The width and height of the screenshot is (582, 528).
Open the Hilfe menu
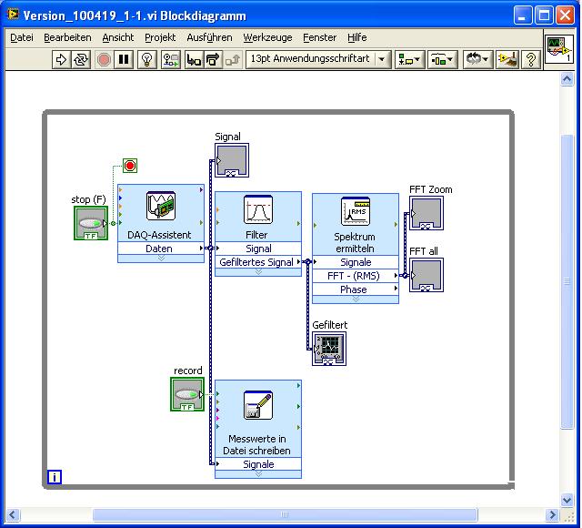pyautogui.click(x=357, y=37)
